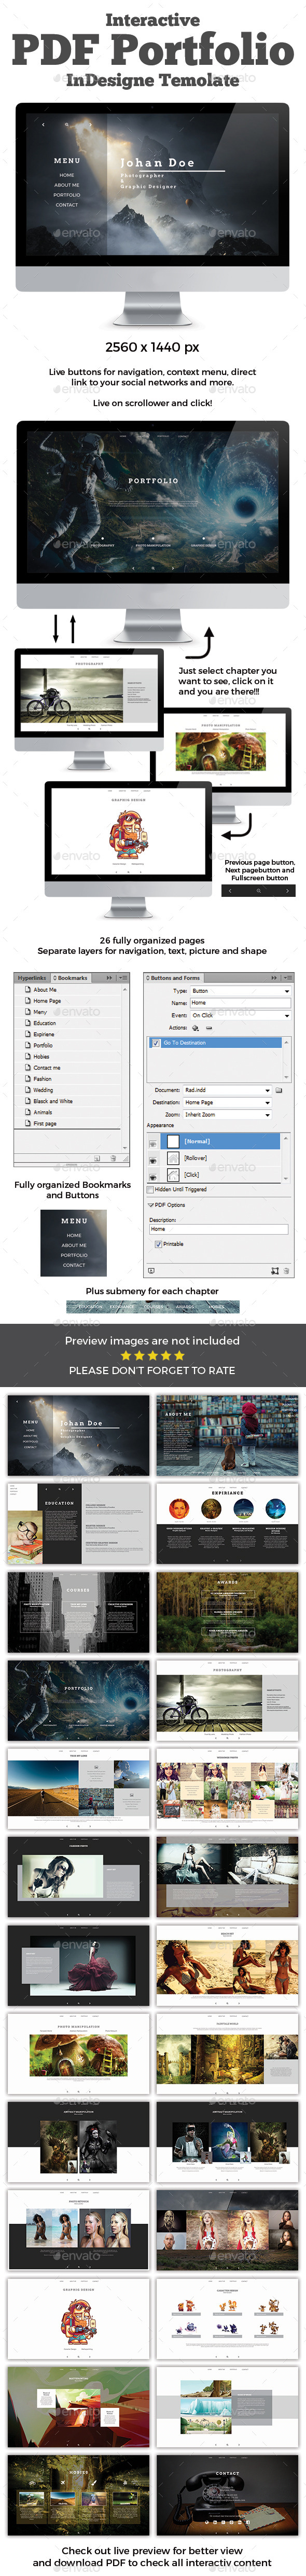The image size is (306, 2576).
Task: Switch to the Hyperlinks tab
Action: point(32,978)
